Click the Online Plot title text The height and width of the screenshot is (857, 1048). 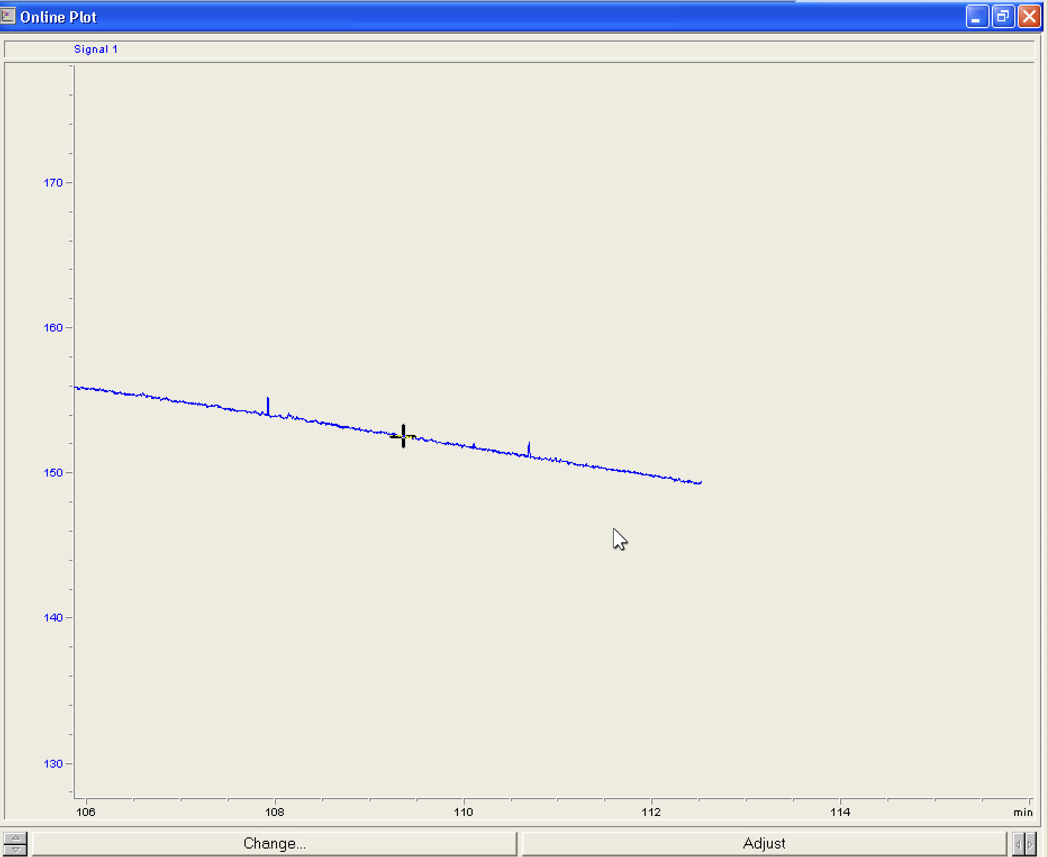(58, 17)
